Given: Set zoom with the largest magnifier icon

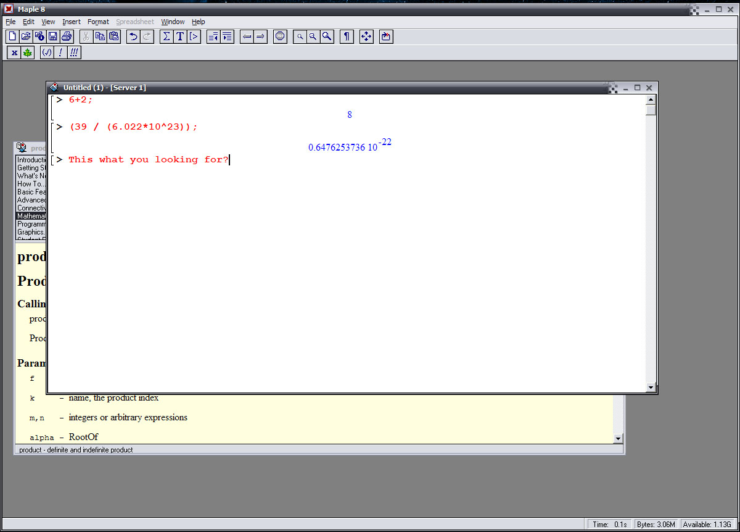Looking at the screenshot, I should click(x=327, y=36).
